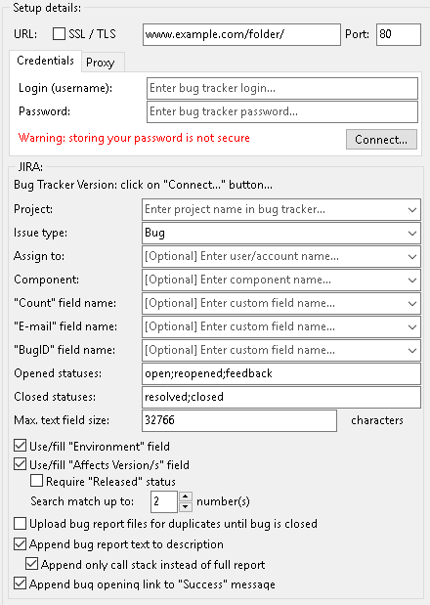430x605 pixels.
Task: Expand the Component combo box
Action: [411, 281]
